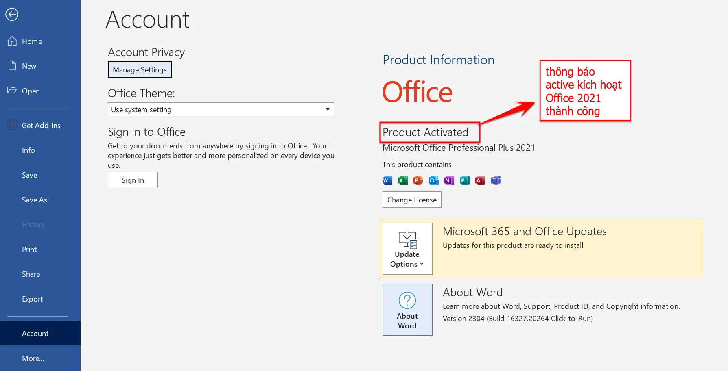
Task: Click the OneNote app icon
Action: click(x=449, y=180)
